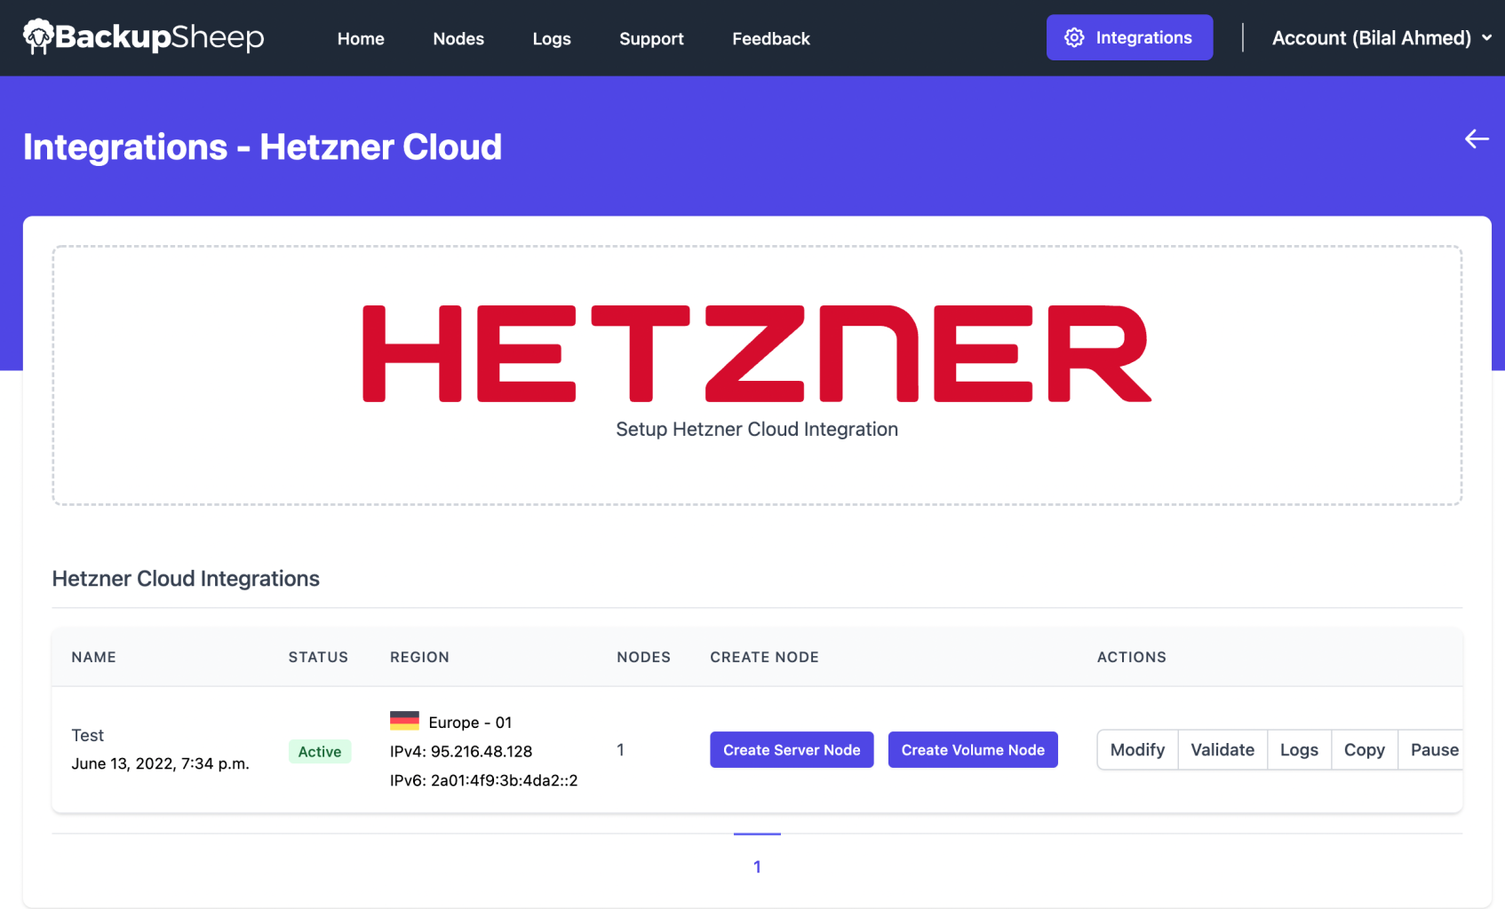Click the Europe - 01 region text
The width and height of the screenshot is (1505, 909).
pyautogui.click(x=470, y=723)
